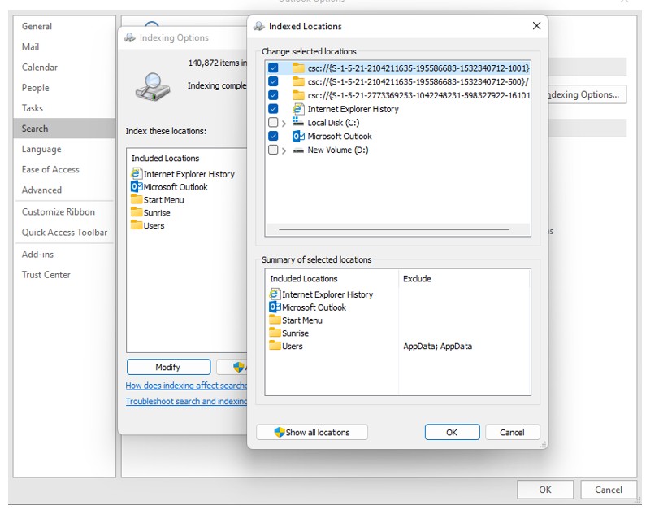
Task: Click the Users folder icon in summary list
Action: pyautogui.click(x=275, y=347)
